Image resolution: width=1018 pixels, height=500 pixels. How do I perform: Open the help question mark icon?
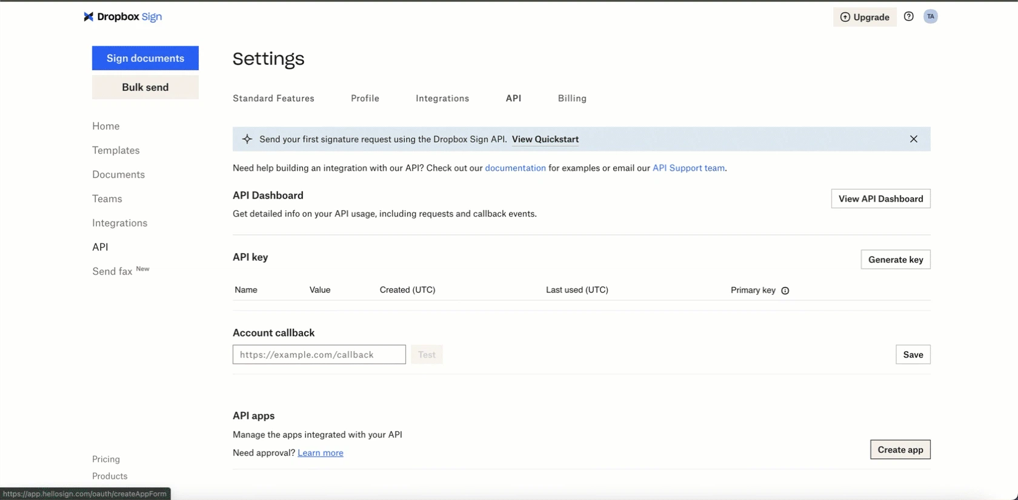coord(908,16)
